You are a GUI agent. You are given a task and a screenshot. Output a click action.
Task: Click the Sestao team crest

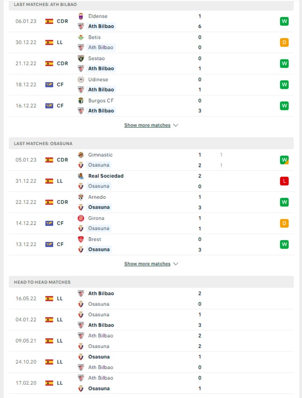pos(81,58)
